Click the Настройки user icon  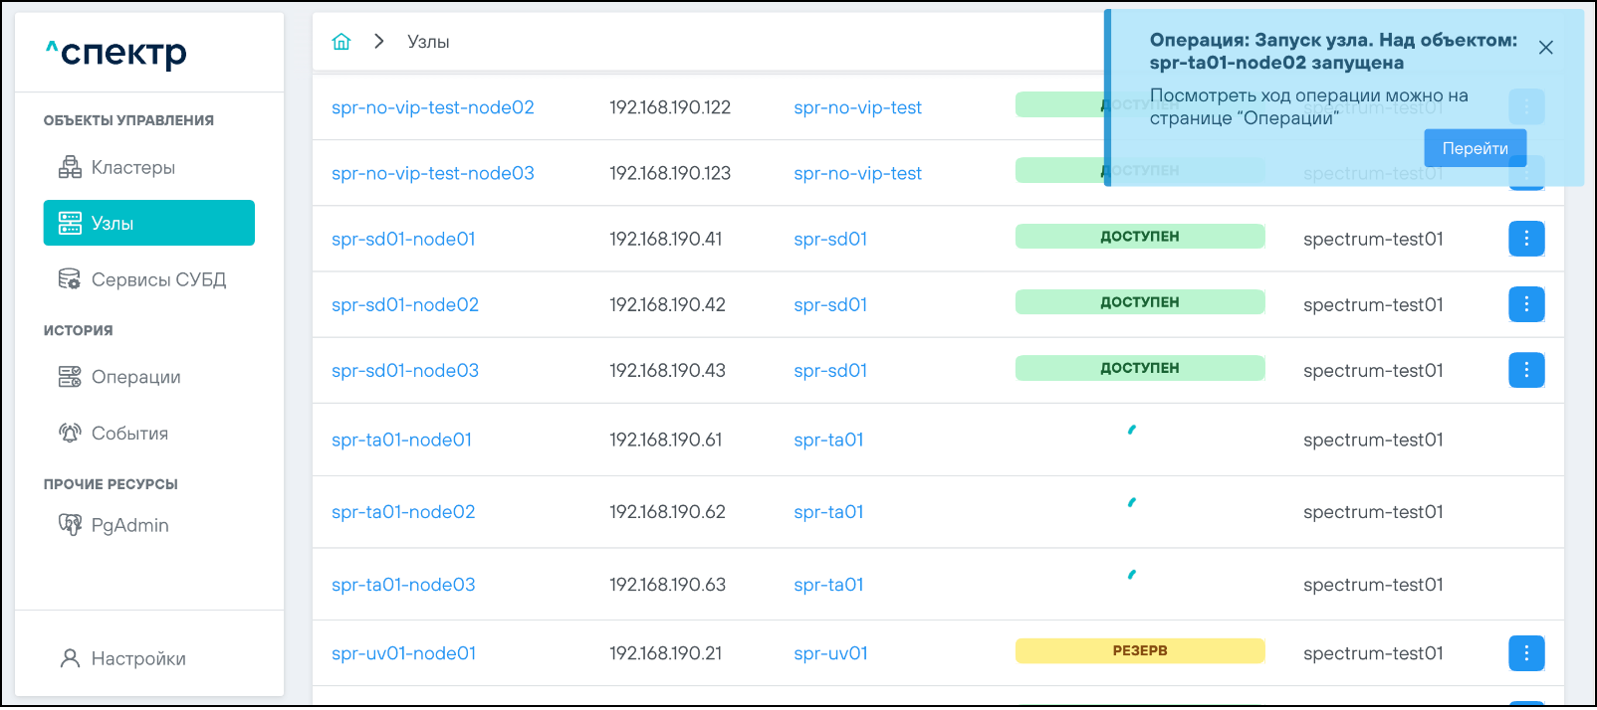[70, 658]
